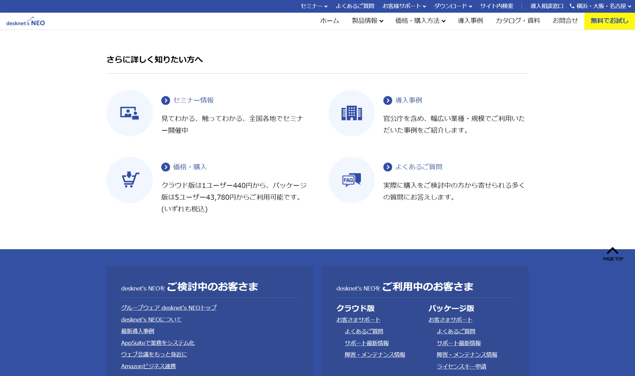The height and width of the screenshot is (376, 635).
Task: Click the さらに詳しく知りたい方へ section heading
Action: 154,59
